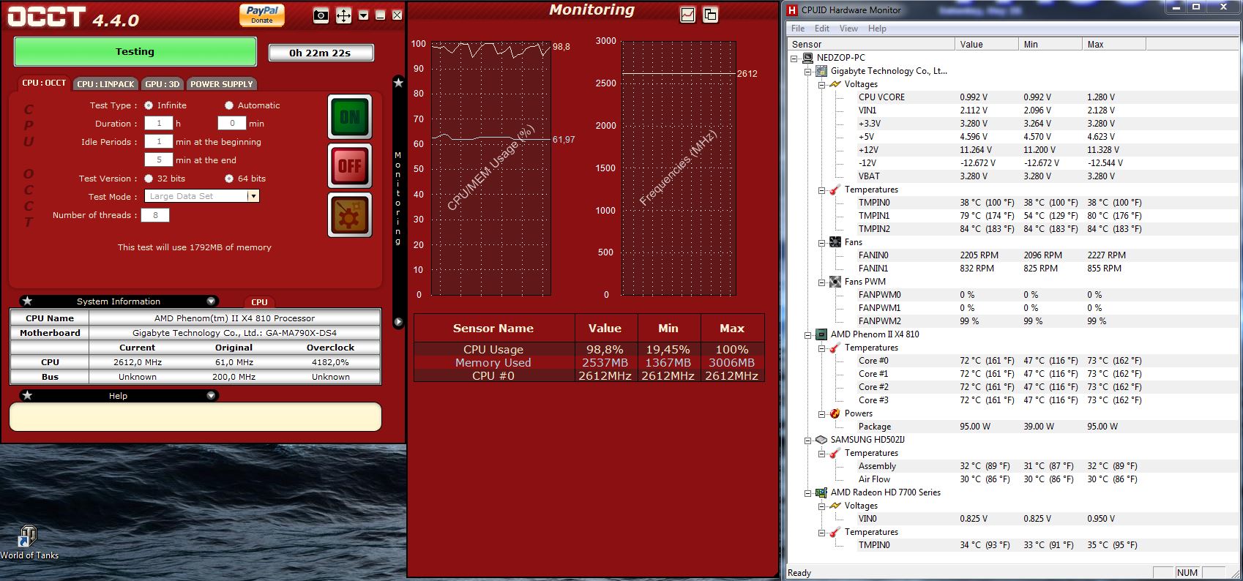Click the Fans icon in the tree
This screenshot has height=581, width=1243.
tap(835, 242)
